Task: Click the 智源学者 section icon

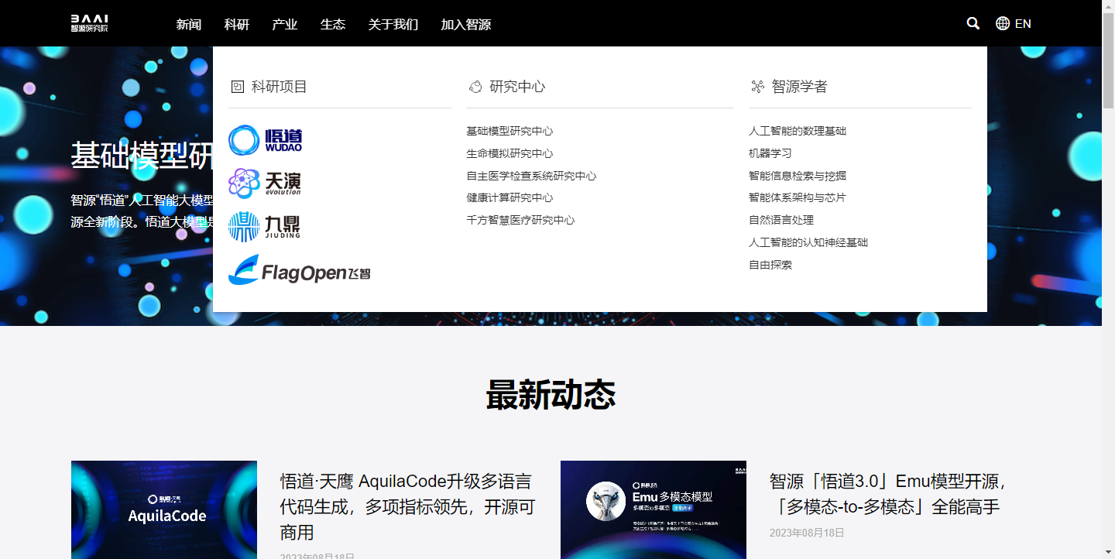Action: 757,87
